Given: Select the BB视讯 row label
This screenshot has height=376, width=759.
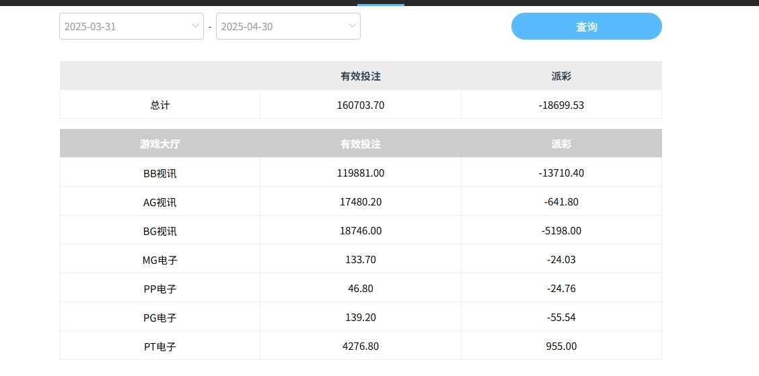Looking at the screenshot, I should pos(160,173).
